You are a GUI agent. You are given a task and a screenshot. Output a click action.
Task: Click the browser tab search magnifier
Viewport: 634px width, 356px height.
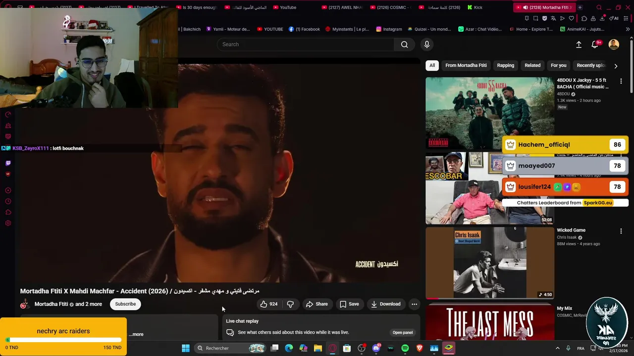pos(599,7)
